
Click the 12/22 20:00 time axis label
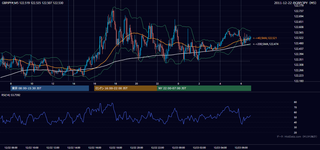tap(136, 148)
